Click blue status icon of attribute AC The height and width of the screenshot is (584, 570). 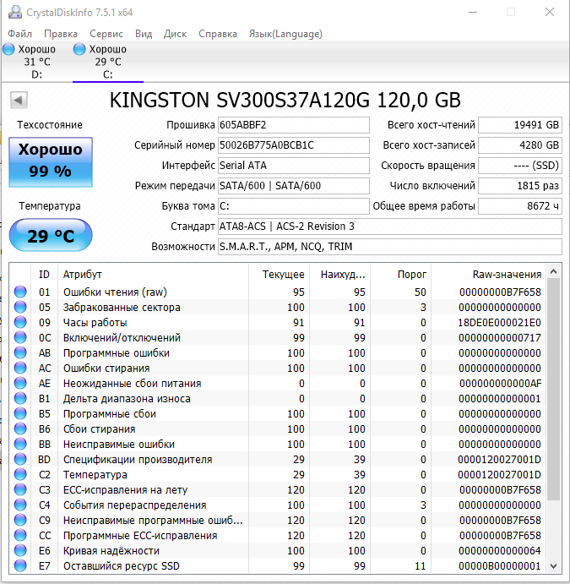(x=20, y=368)
